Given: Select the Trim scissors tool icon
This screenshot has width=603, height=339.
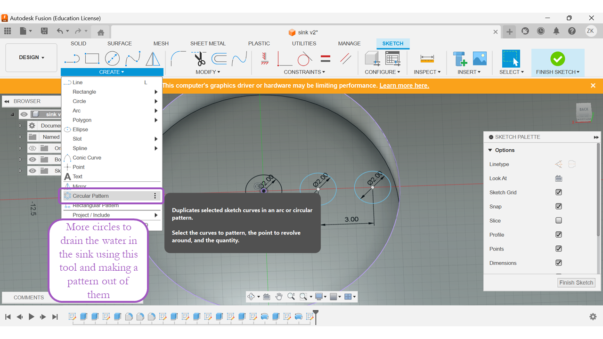Looking at the screenshot, I should pyautogui.click(x=200, y=59).
